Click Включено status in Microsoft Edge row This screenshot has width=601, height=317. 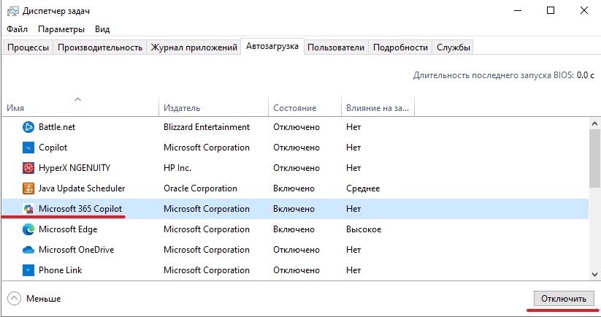[x=294, y=229]
